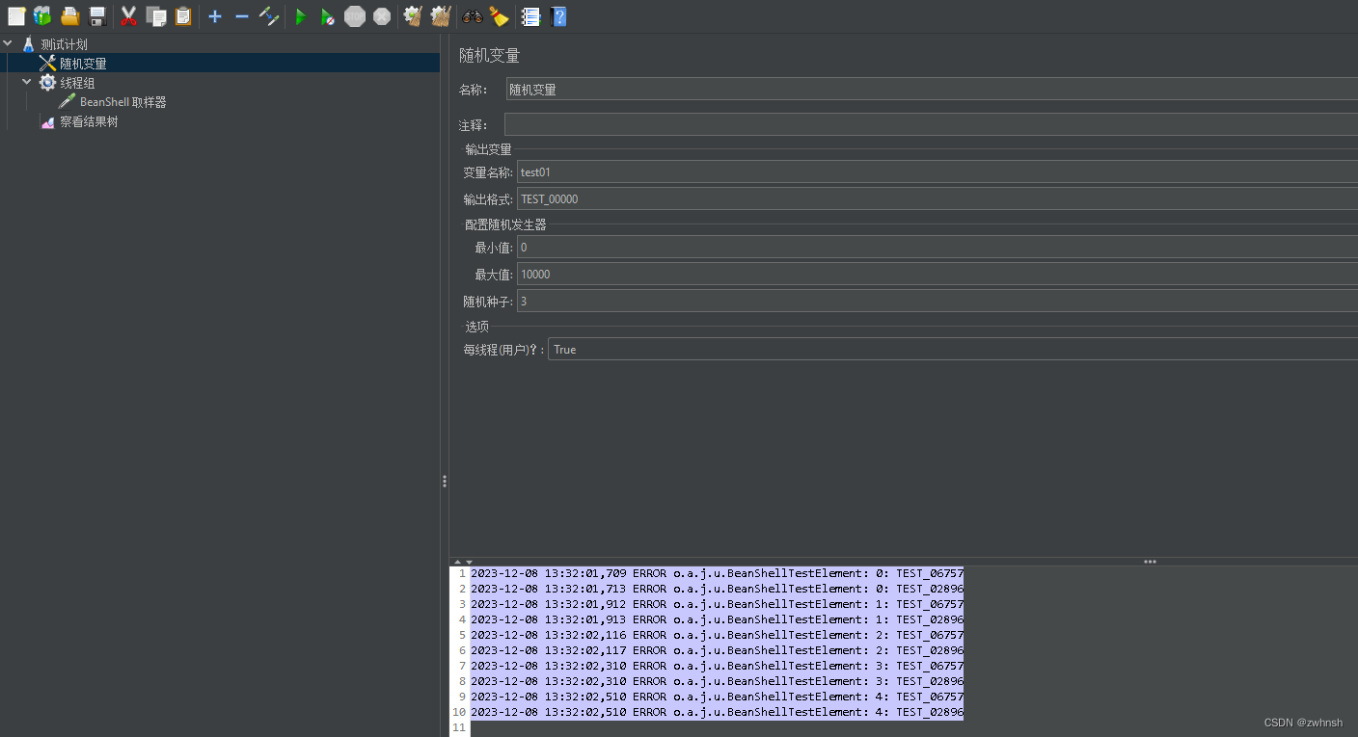The width and height of the screenshot is (1358, 737).
Task: Click the gear icon of 线程组
Action: click(x=47, y=83)
